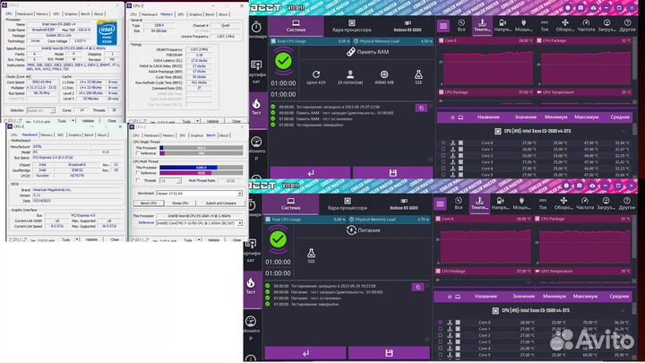This screenshot has width=645, height=363.
Task: Enable Reference checkbox under CPU Single Thread
Action: tap(138, 153)
